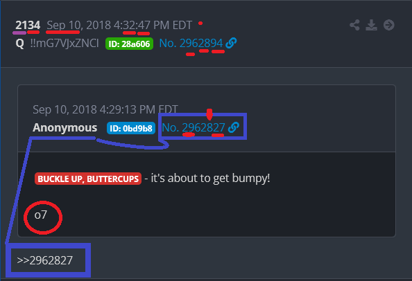The width and height of the screenshot is (412, 281).
Task: Click the share icon for post 2134
Action: [354, 25]
